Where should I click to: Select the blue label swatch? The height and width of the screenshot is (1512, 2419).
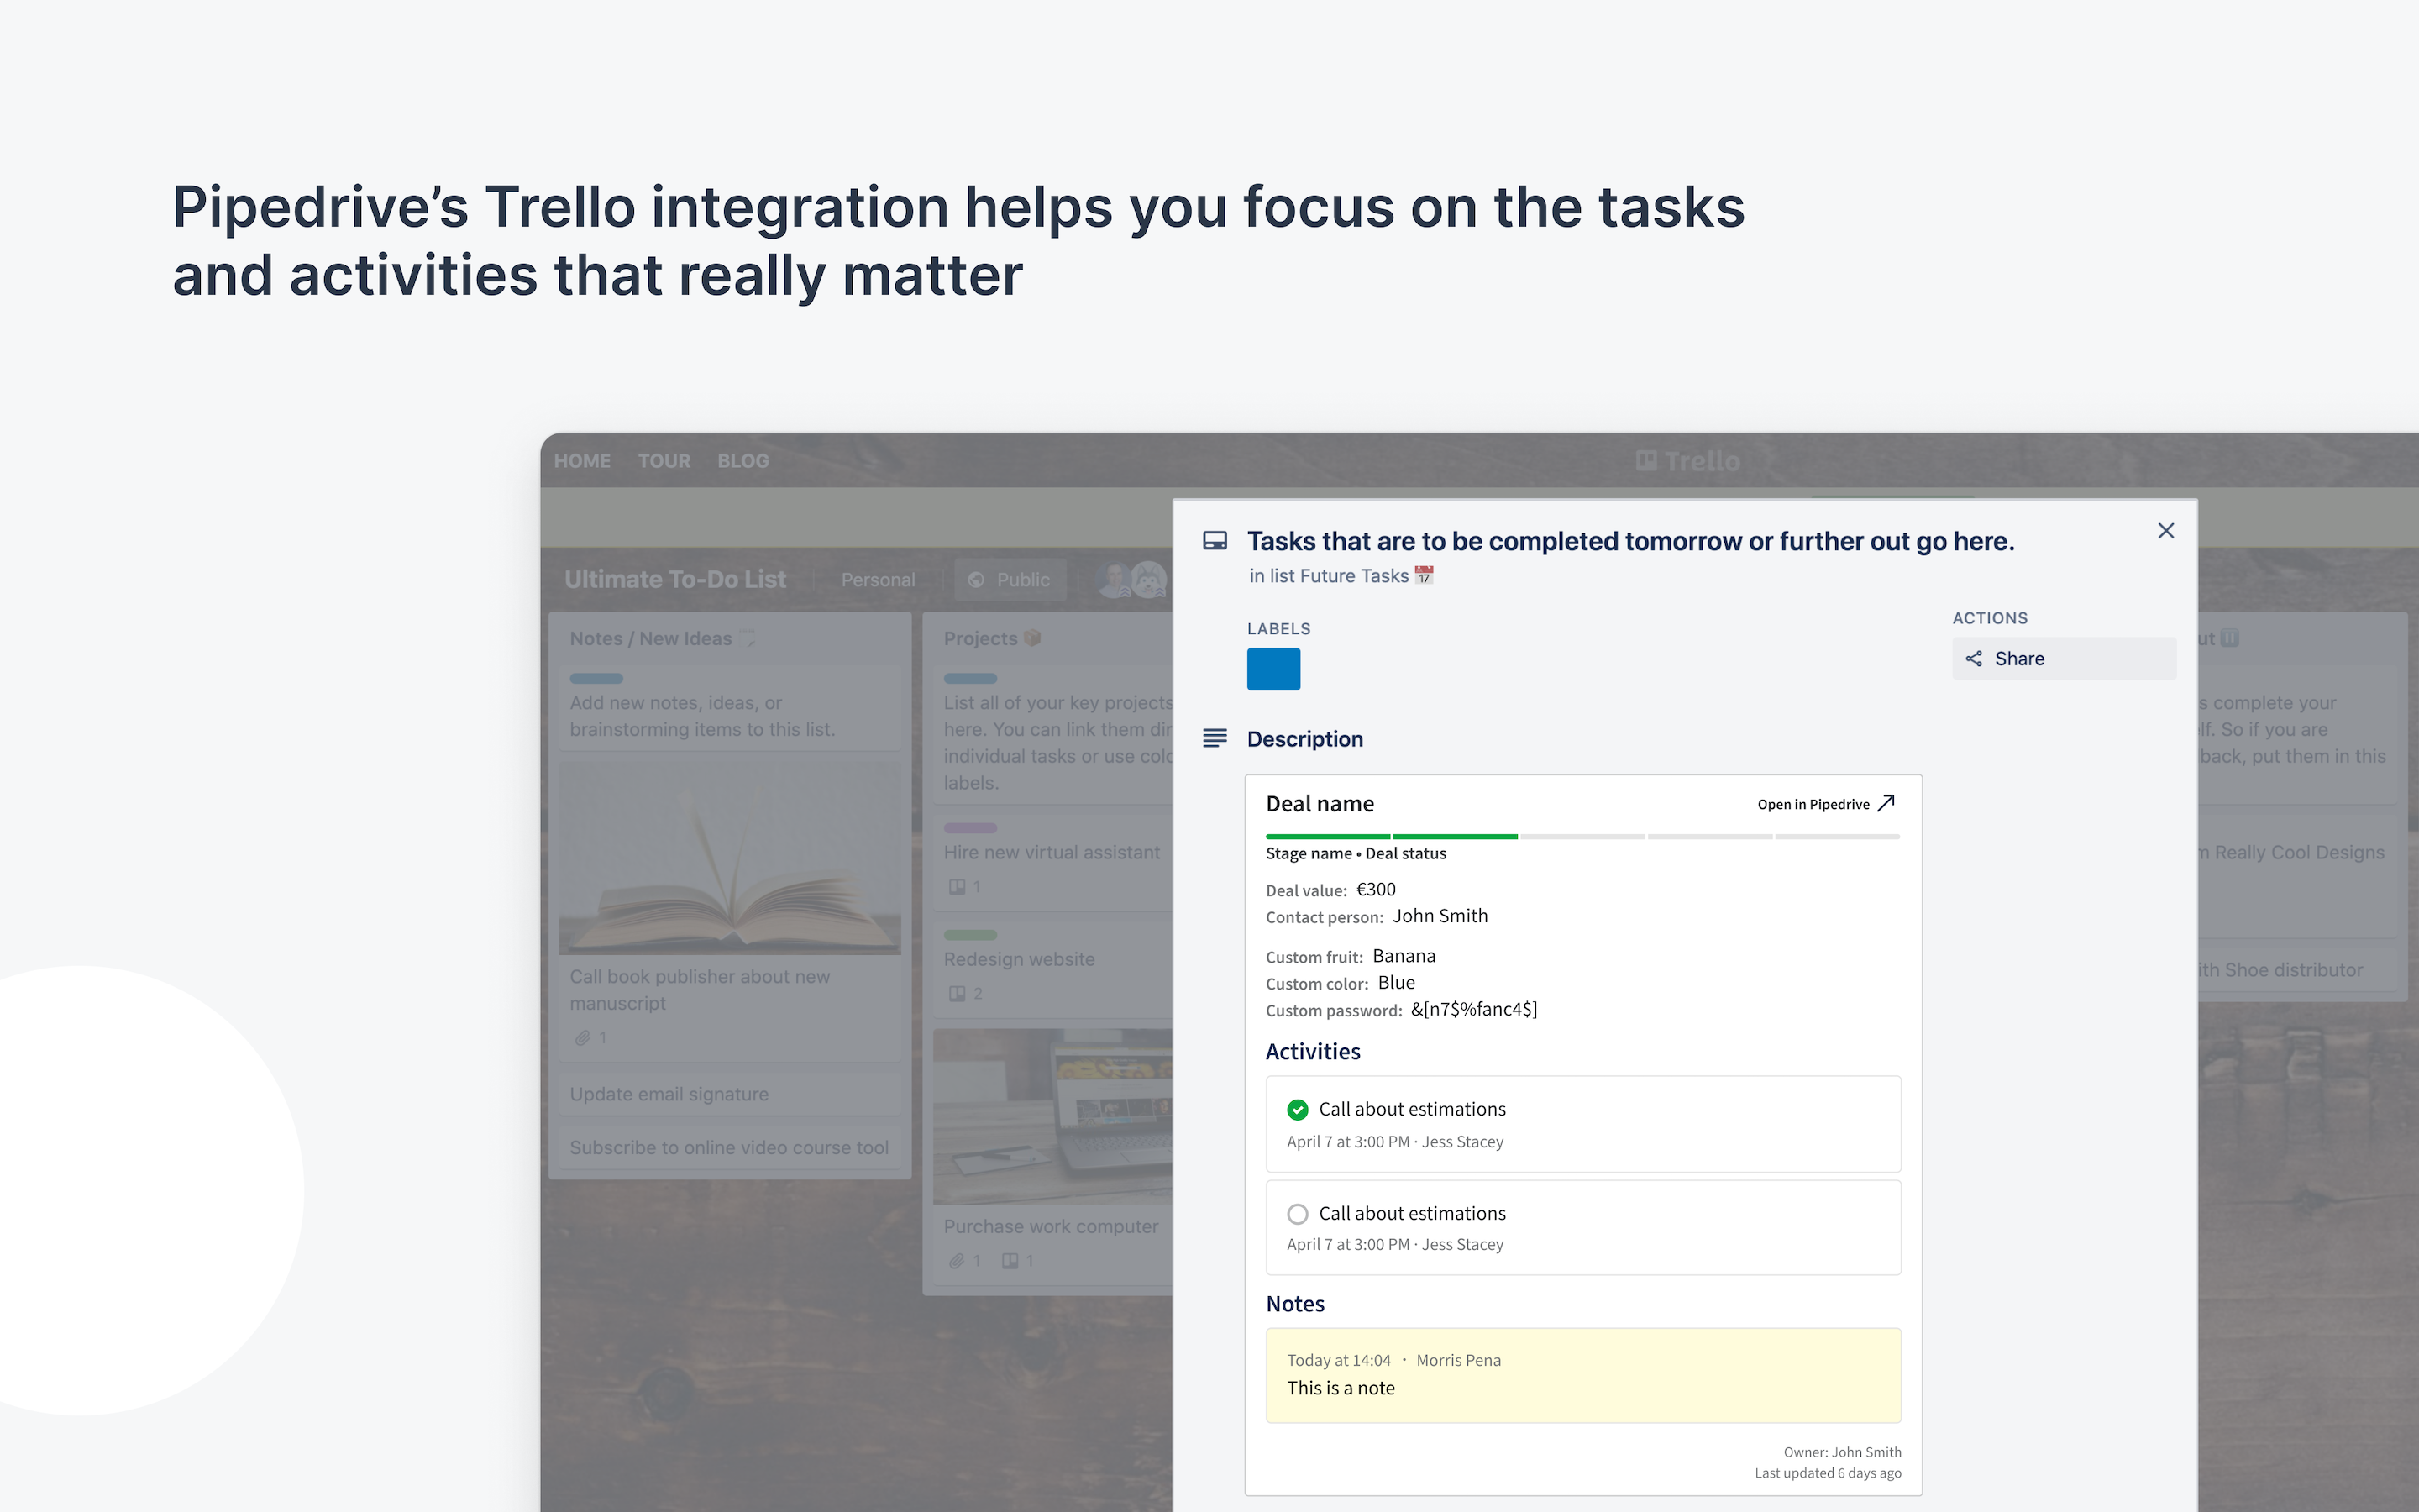(x=1273, y=669)
